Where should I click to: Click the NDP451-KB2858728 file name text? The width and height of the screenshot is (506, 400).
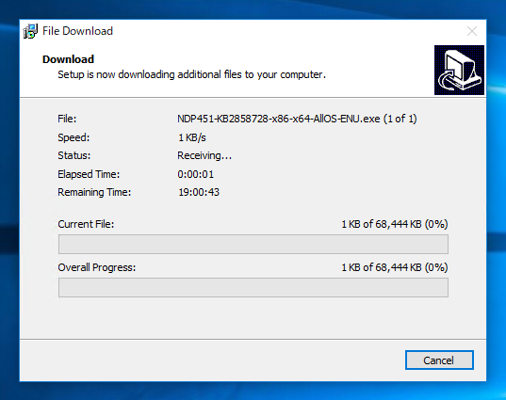297,119
